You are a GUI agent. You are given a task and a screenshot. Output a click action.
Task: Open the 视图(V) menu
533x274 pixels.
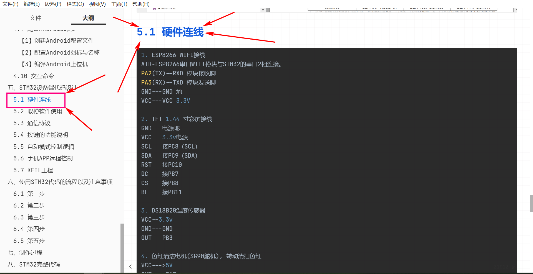(97, 4)
